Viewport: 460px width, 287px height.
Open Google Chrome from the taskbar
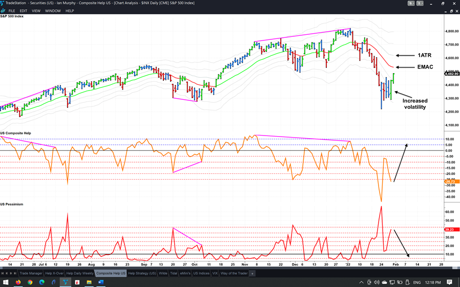[30, 282]
